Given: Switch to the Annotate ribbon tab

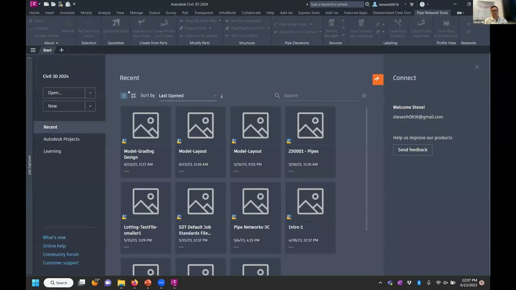Looking at the screenshot, I should (x=67, y=12).
